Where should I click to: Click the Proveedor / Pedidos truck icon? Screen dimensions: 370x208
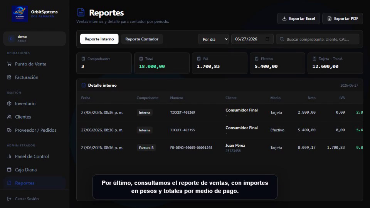point(9,130)
